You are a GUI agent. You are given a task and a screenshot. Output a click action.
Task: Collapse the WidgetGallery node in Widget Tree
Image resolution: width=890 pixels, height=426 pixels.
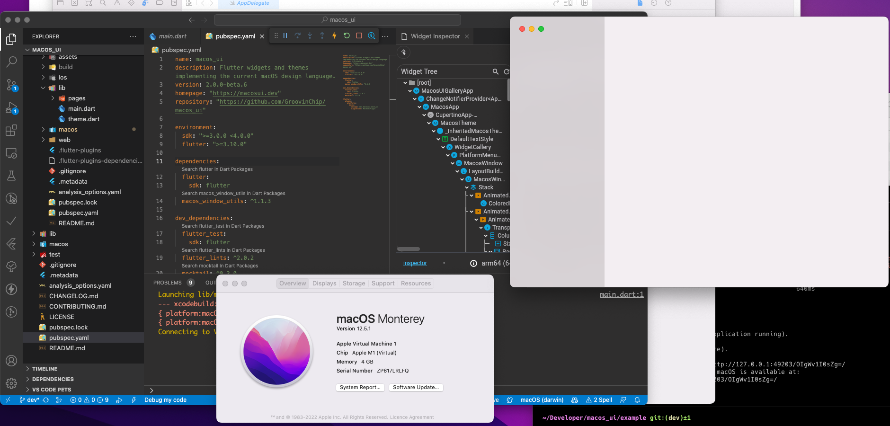coord(443,147)
